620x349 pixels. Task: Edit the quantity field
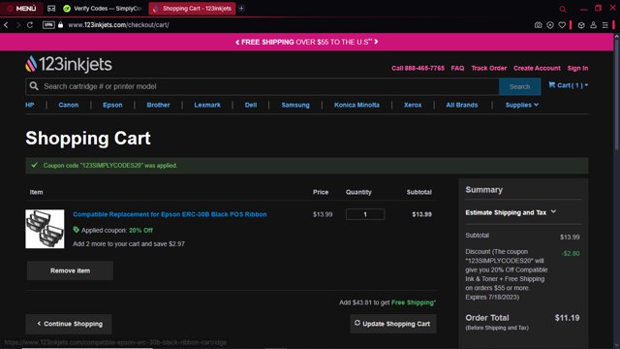click(x=365, y=214)
